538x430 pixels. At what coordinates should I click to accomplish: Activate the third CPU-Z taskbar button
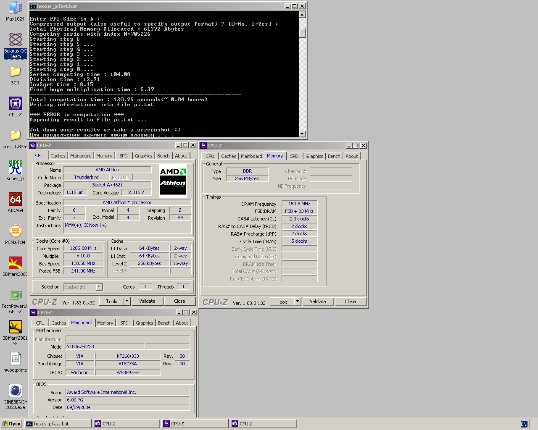pos(264,424)
